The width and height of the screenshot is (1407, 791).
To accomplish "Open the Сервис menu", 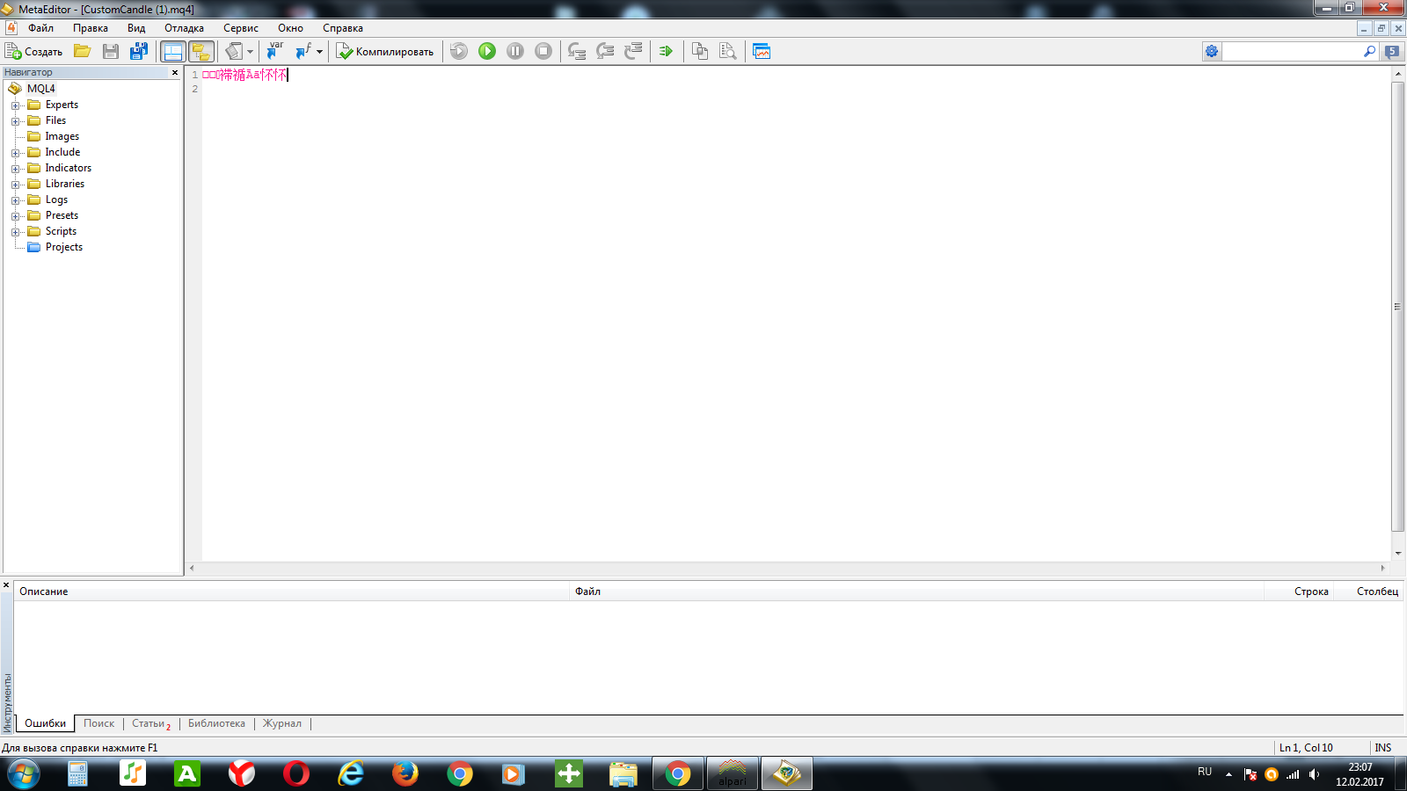I will tap(241, 28).
